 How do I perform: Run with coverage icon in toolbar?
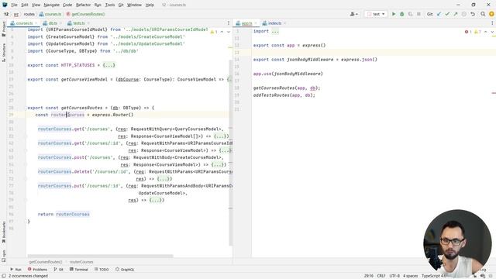410,14
